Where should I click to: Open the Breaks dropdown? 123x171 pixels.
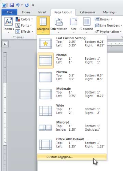(x=104, y=19)
